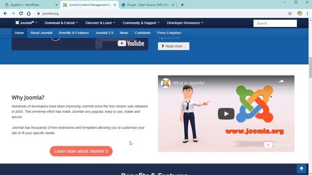The height and width of the screenshot is (175, 312).
Task: Click the Read more button
Action: click(x=174, y=46)
